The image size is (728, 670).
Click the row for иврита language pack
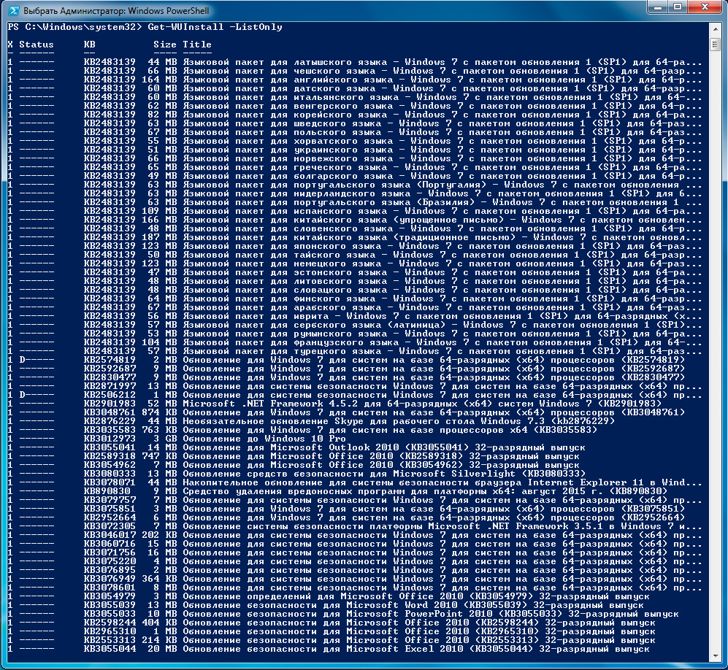354,317
